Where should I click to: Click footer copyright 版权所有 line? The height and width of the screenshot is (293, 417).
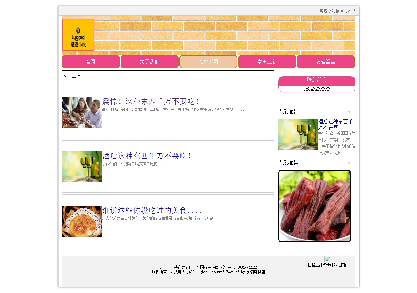point(209,272)
